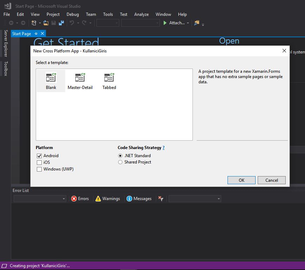Uncheck the Android platform checkbox
The width and height of the screenshot is (305, 270).
point(39,156)
